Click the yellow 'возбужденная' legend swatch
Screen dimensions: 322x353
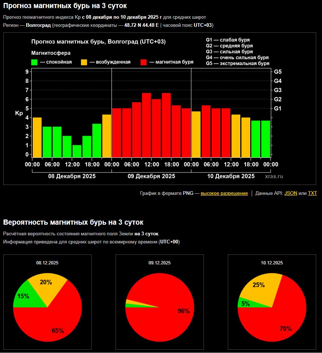[84, 62]
